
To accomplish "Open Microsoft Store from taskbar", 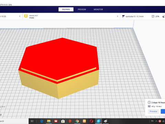I will pos(63,121).
